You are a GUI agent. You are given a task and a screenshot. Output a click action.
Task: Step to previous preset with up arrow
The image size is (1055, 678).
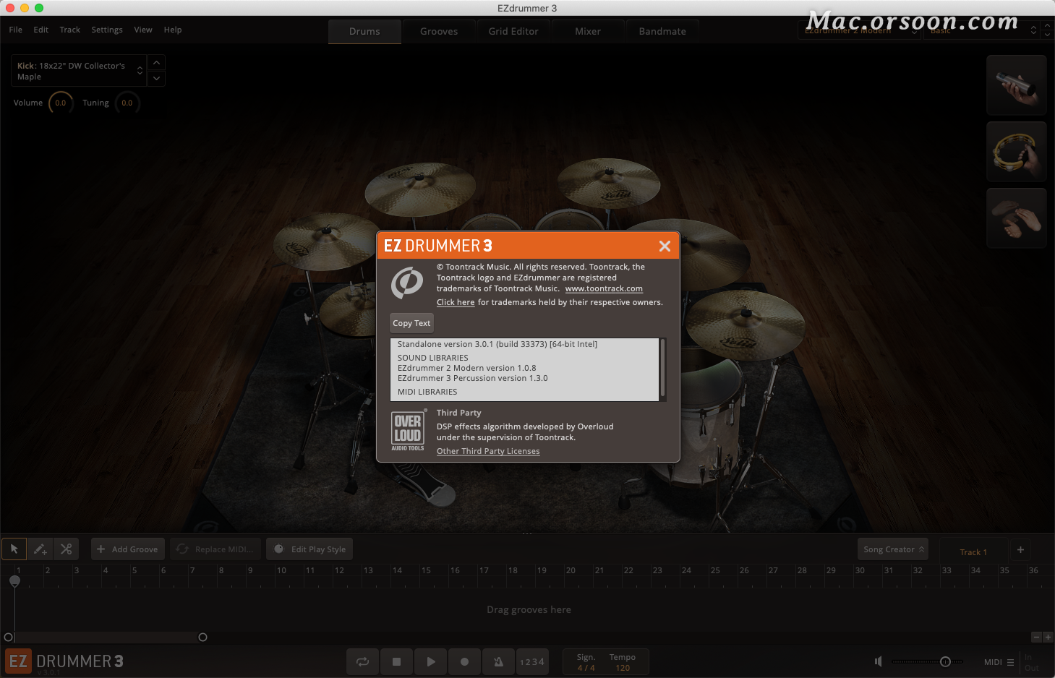click(x=1047, y=26)
